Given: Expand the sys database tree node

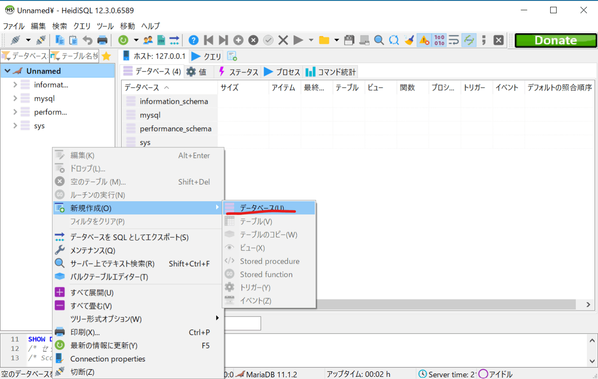Looking at the screenshot, I should (x=15, y=126).
